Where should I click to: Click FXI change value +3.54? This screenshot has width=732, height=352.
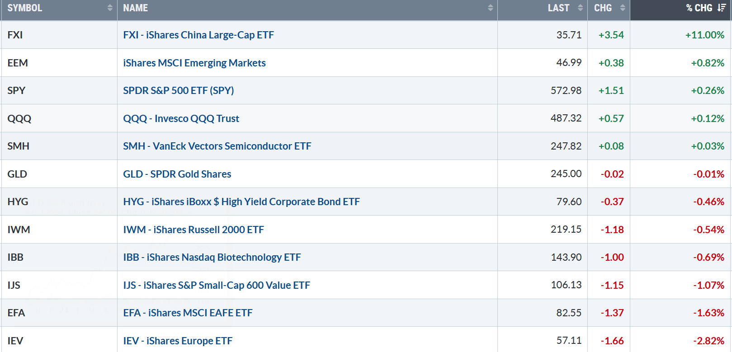[611, 35]
